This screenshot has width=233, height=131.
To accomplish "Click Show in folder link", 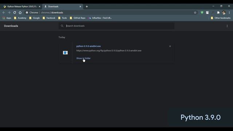I will (83, 58).
